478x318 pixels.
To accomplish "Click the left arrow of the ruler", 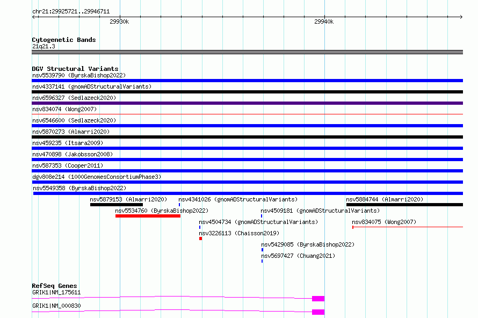I will pos(34,17).
